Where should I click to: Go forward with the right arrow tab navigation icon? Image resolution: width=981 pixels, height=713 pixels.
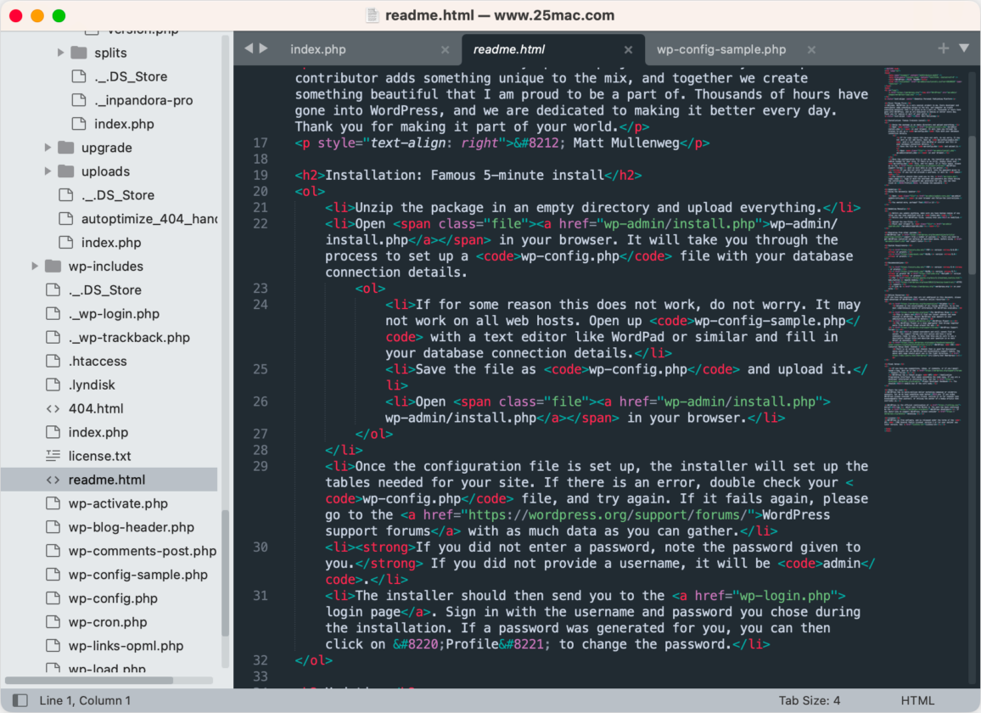pyautogui.click(x=263, y=48)
